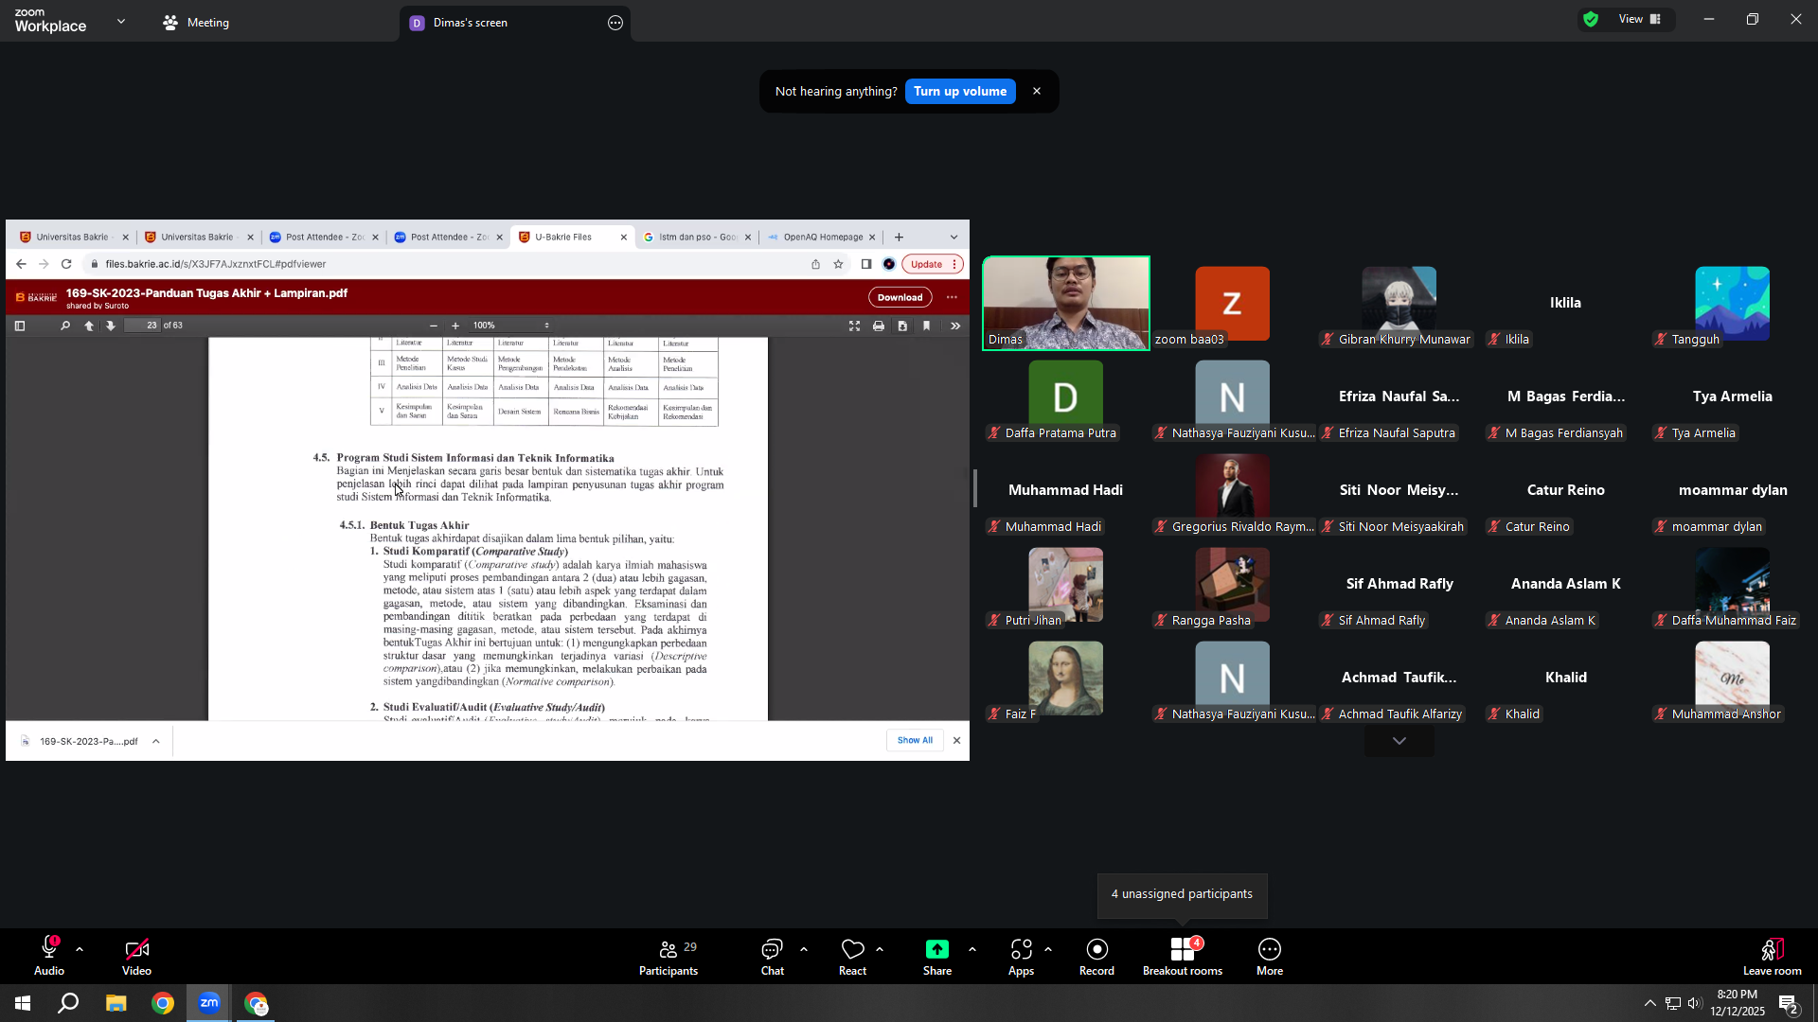Select zoom baa03 participant tile

click(x=1232, y=303)
